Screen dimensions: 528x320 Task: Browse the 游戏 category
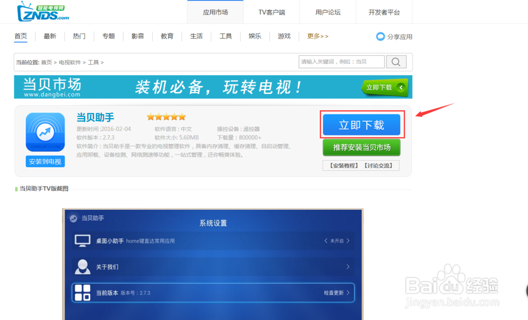coord(284,36)
